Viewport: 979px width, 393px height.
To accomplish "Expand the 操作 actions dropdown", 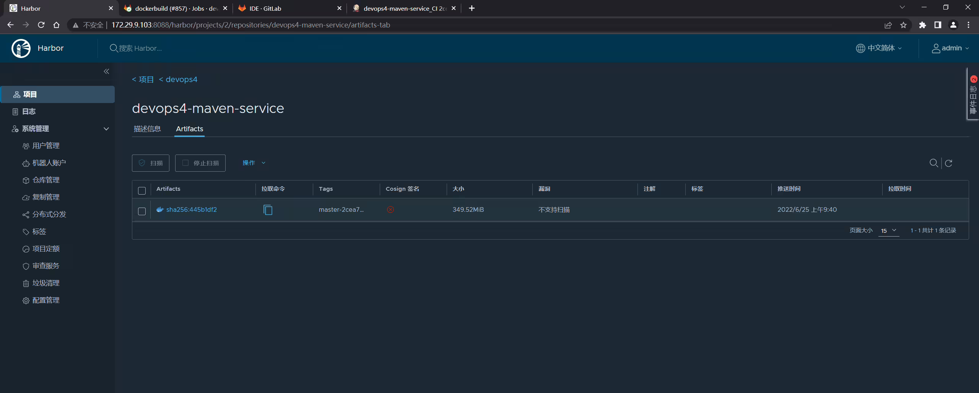I will coord(254,163).
